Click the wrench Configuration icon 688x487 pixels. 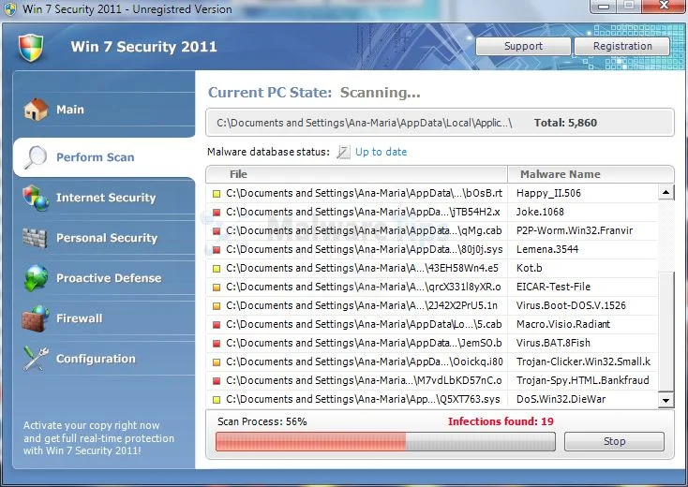[36, 359]
